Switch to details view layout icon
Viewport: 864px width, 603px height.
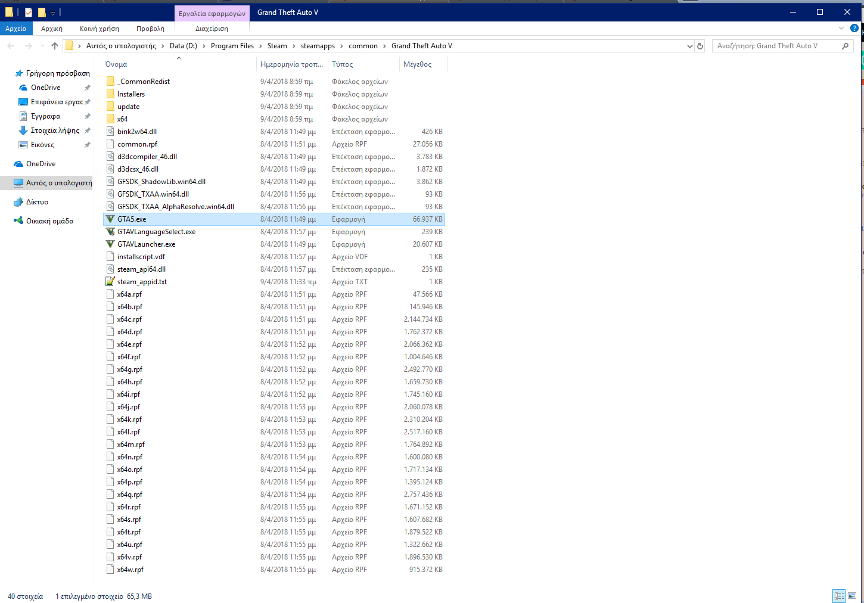[x=840, y=596]
